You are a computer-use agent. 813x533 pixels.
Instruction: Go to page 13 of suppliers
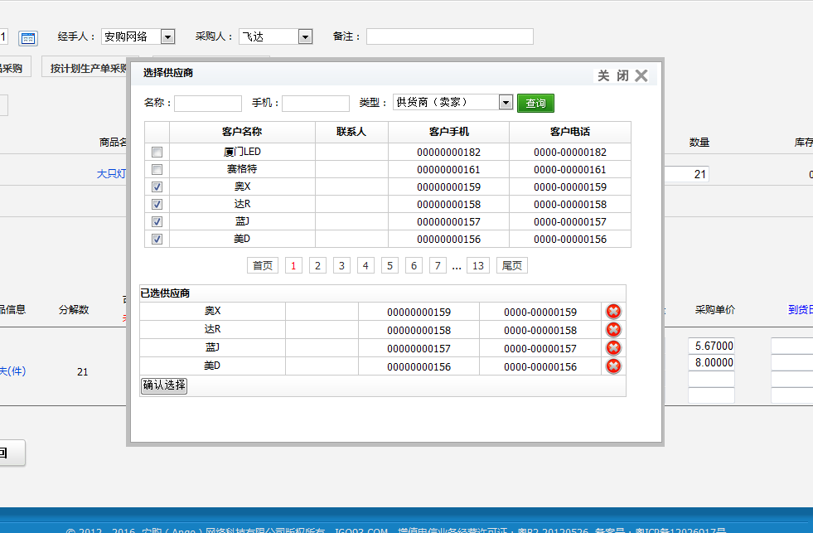point(478,265)
